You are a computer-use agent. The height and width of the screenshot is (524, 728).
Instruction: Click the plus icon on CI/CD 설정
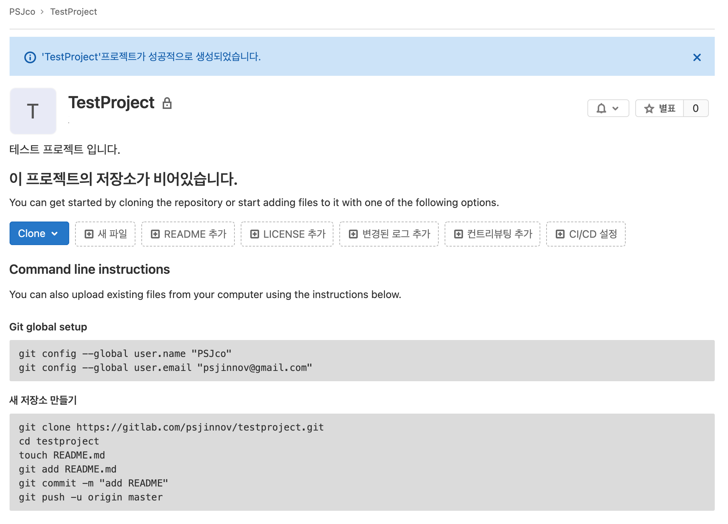560,234
